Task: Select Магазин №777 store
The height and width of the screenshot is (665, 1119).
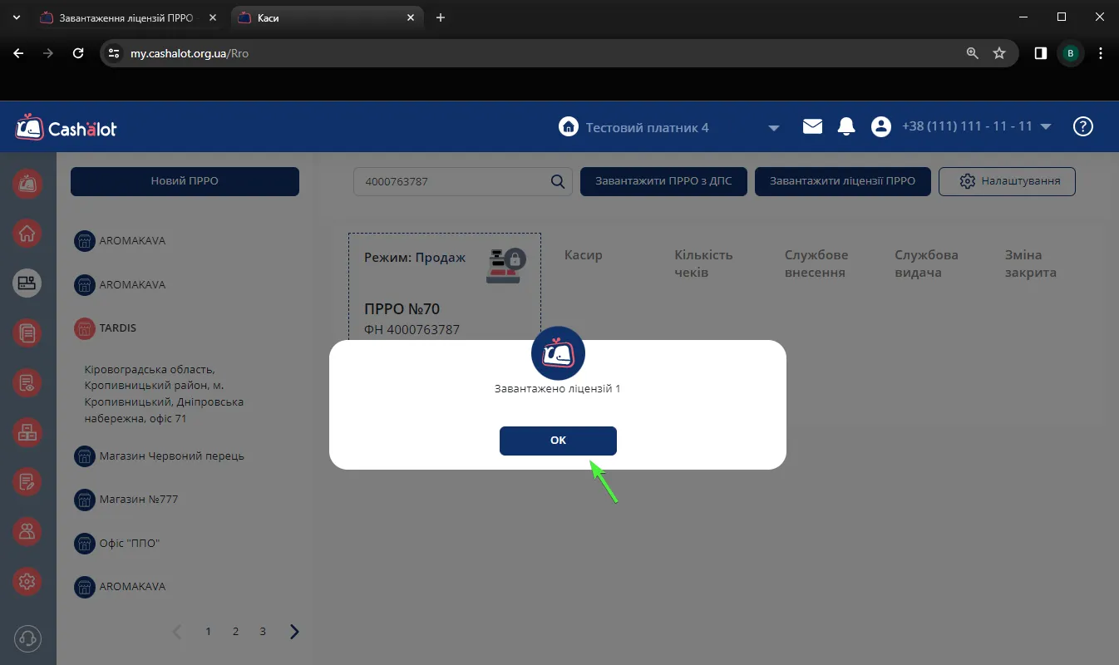Action: 126,500
